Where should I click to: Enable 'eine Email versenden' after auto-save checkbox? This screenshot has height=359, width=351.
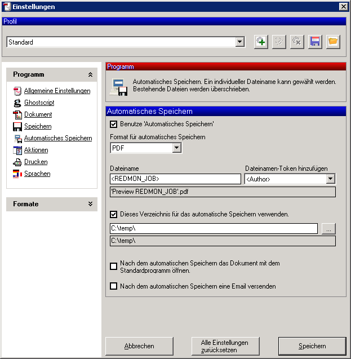pos(113,286)
